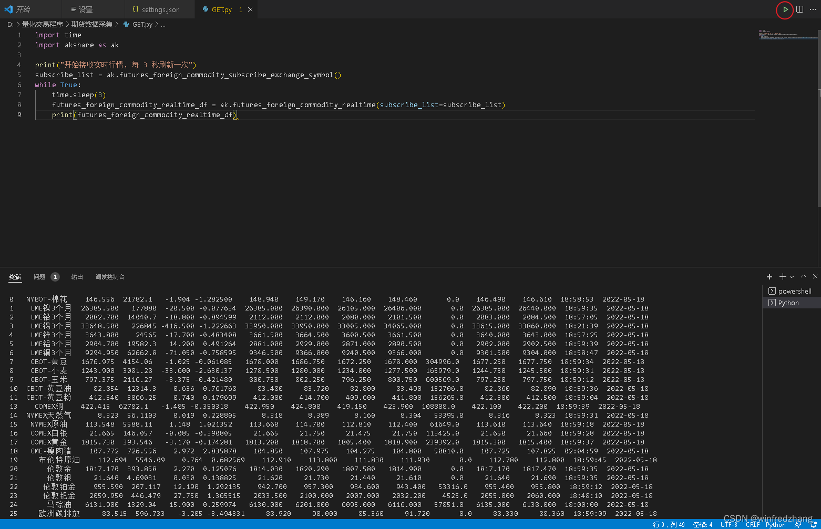Click the print("开始接收实时行情...") line
The width and height of the screenshot is (821, 529).
(x=116, y=65)
